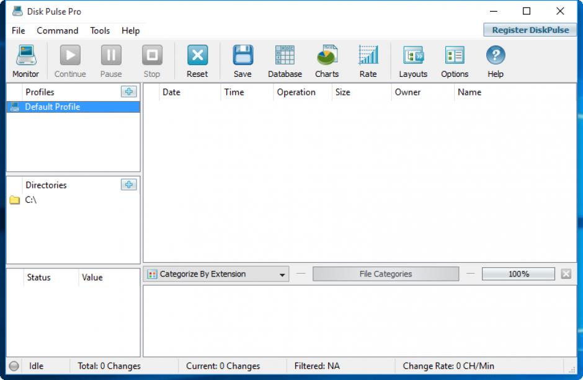Close the Disk Pulse Pro window
583x380 pixels.
point(560,11)
